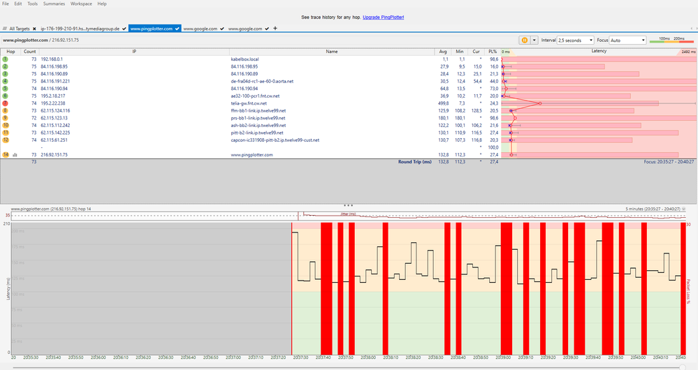Select the kabelbox.local name cell
698x370 pixels.
click(x=245, y=59)
